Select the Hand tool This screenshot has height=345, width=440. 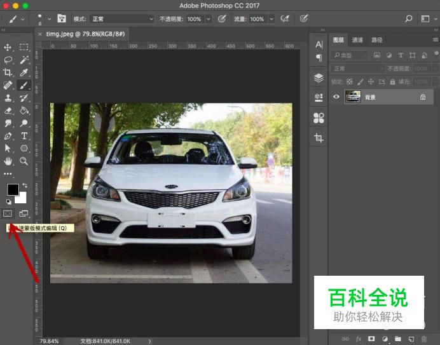pos(8,161)
